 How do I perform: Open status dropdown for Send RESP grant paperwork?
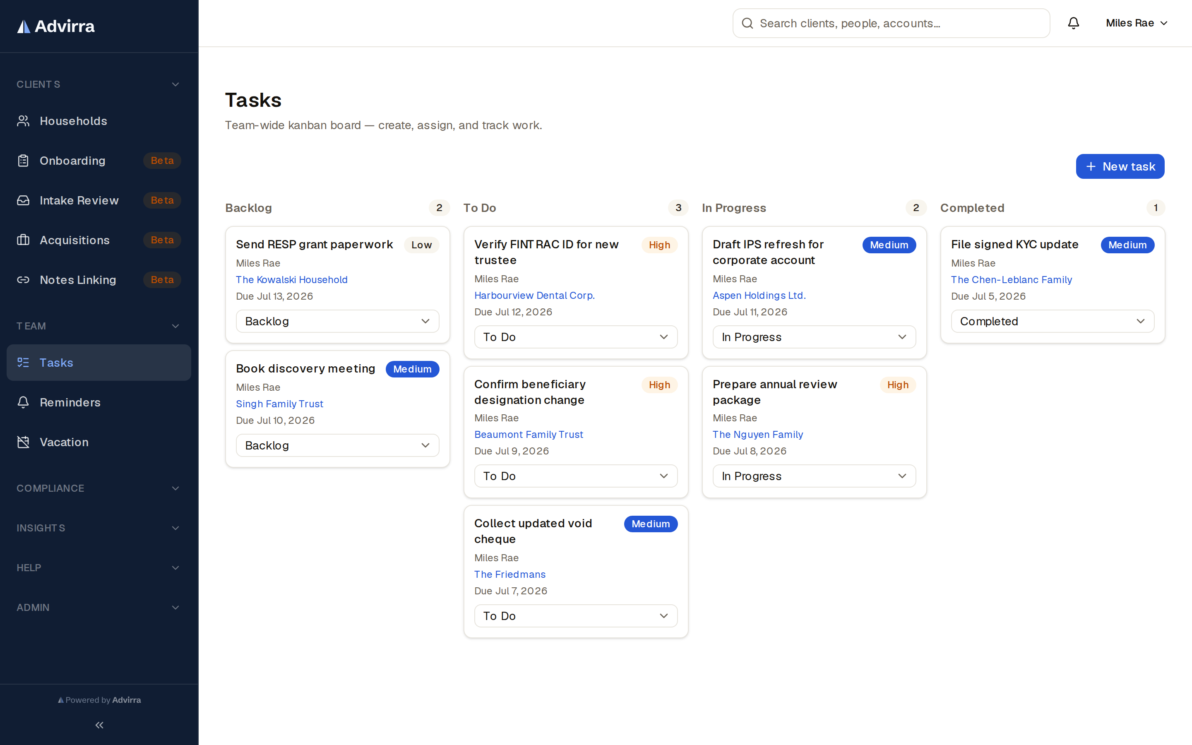pos(337,321)
